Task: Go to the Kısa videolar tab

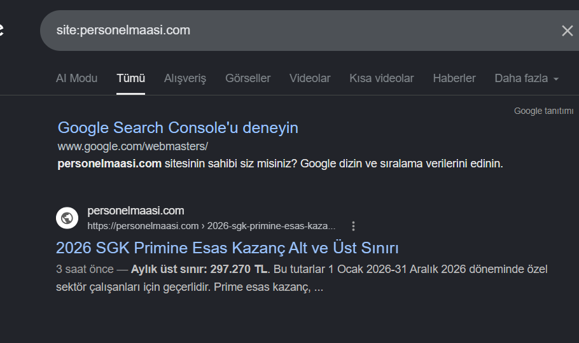Action: 382,78
